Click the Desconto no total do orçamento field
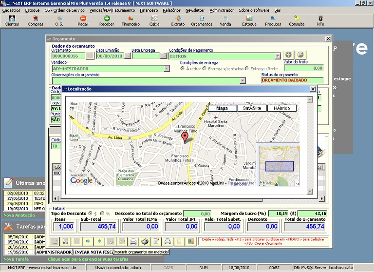The height and width of the screenshot is (272, 374). click(197, 214)
